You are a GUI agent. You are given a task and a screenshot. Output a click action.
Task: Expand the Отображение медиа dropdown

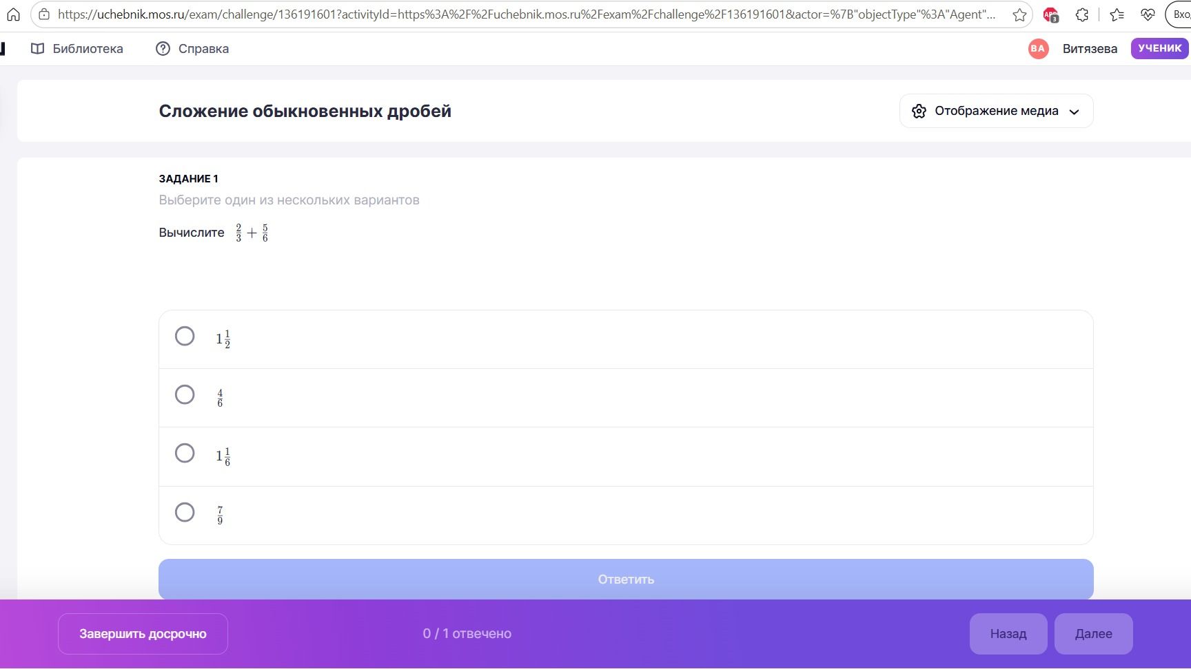[996, 111]
